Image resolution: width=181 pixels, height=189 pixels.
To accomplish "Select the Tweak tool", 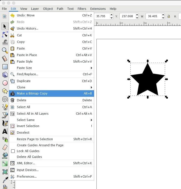I will (x=5, y=42).
